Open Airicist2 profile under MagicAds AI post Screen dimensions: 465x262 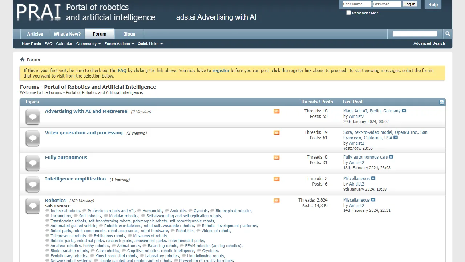click(x=357, y=116)
